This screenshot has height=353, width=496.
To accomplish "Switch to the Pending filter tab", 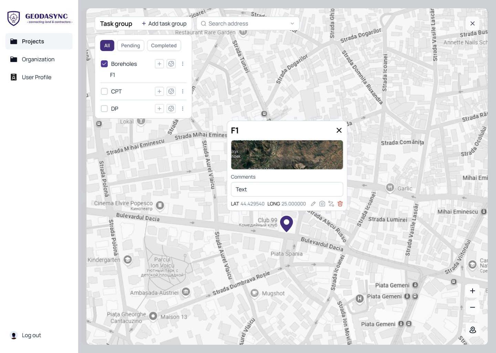I will [130, 45].
